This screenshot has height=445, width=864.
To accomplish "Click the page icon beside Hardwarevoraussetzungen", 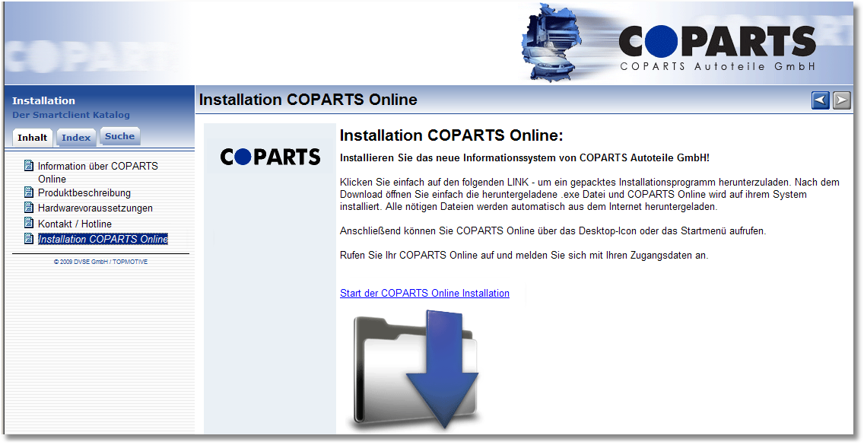I will click(29, 208).
